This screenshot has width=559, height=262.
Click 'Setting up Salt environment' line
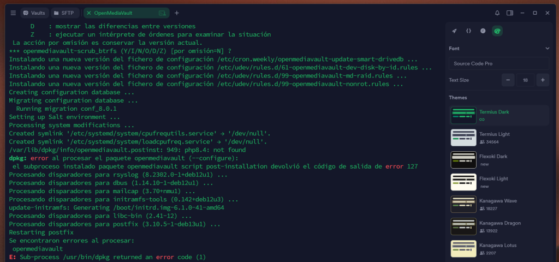point(64,117)
